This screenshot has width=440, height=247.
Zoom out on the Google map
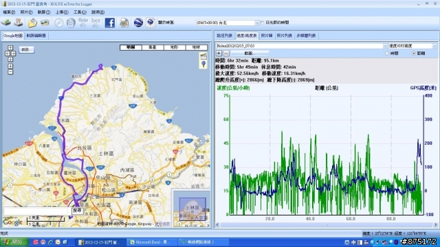point(10,72)
